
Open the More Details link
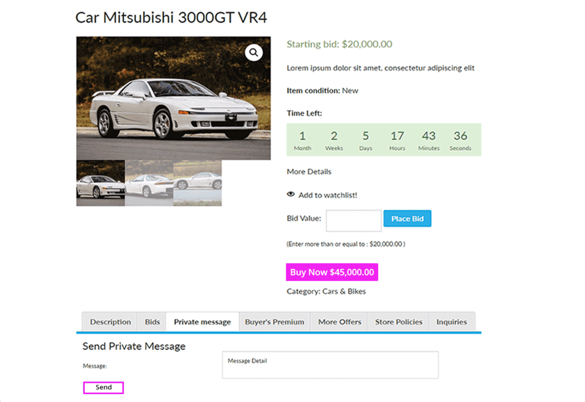(x=309, y=172)
